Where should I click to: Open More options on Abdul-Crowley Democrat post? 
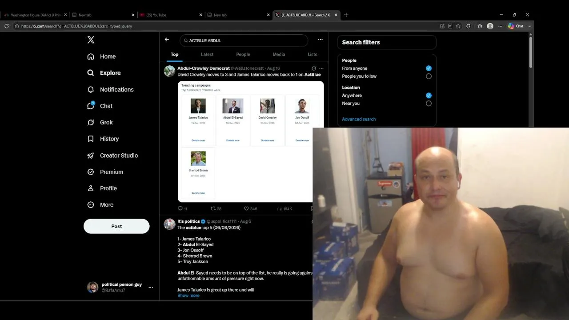point(321,68)
